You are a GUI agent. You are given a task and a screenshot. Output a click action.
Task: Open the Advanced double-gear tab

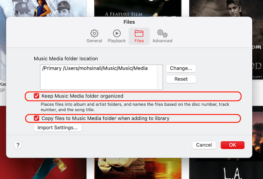162,36
